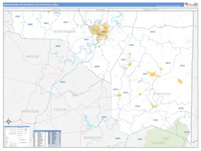Click ZIP code 26405 label
The image size is (201, 151).
coord(118,138)
